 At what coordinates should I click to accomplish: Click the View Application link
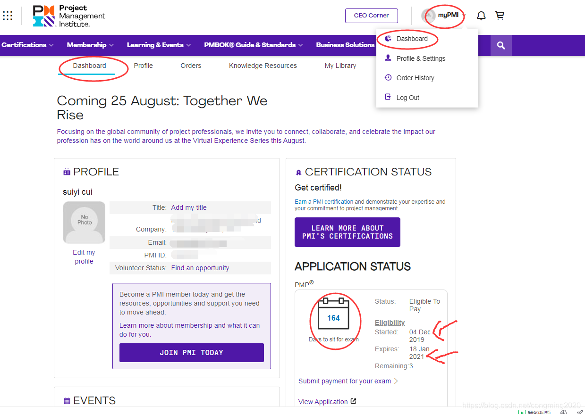point(323,402)
